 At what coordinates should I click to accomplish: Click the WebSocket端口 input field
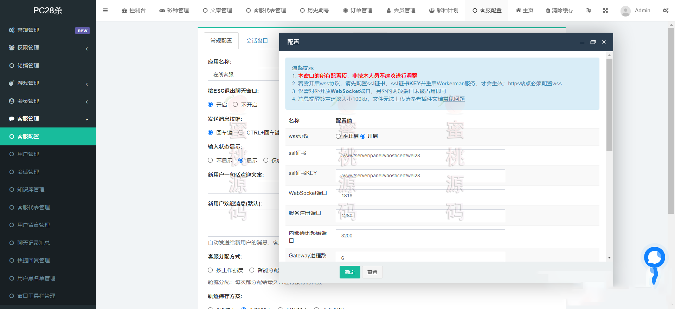[x=420, y=196]
